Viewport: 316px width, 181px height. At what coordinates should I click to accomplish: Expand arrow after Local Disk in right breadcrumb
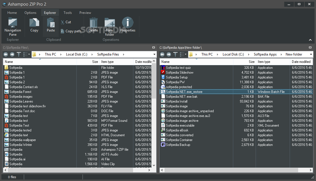(249, 54)
